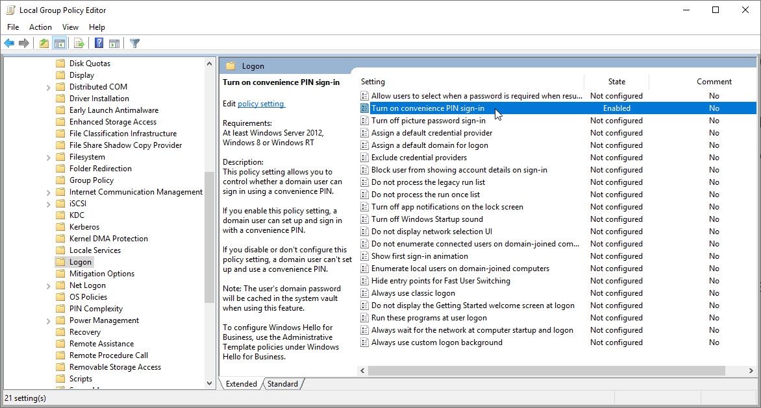The image size is (761, 408).
Task: Expand the Power Management node
Action: coord(49,320)
